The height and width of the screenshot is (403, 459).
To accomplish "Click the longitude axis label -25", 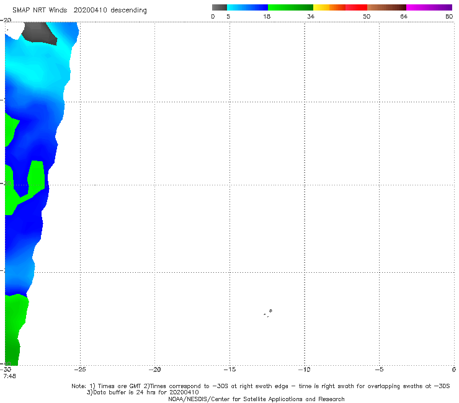I will point(80,370).
